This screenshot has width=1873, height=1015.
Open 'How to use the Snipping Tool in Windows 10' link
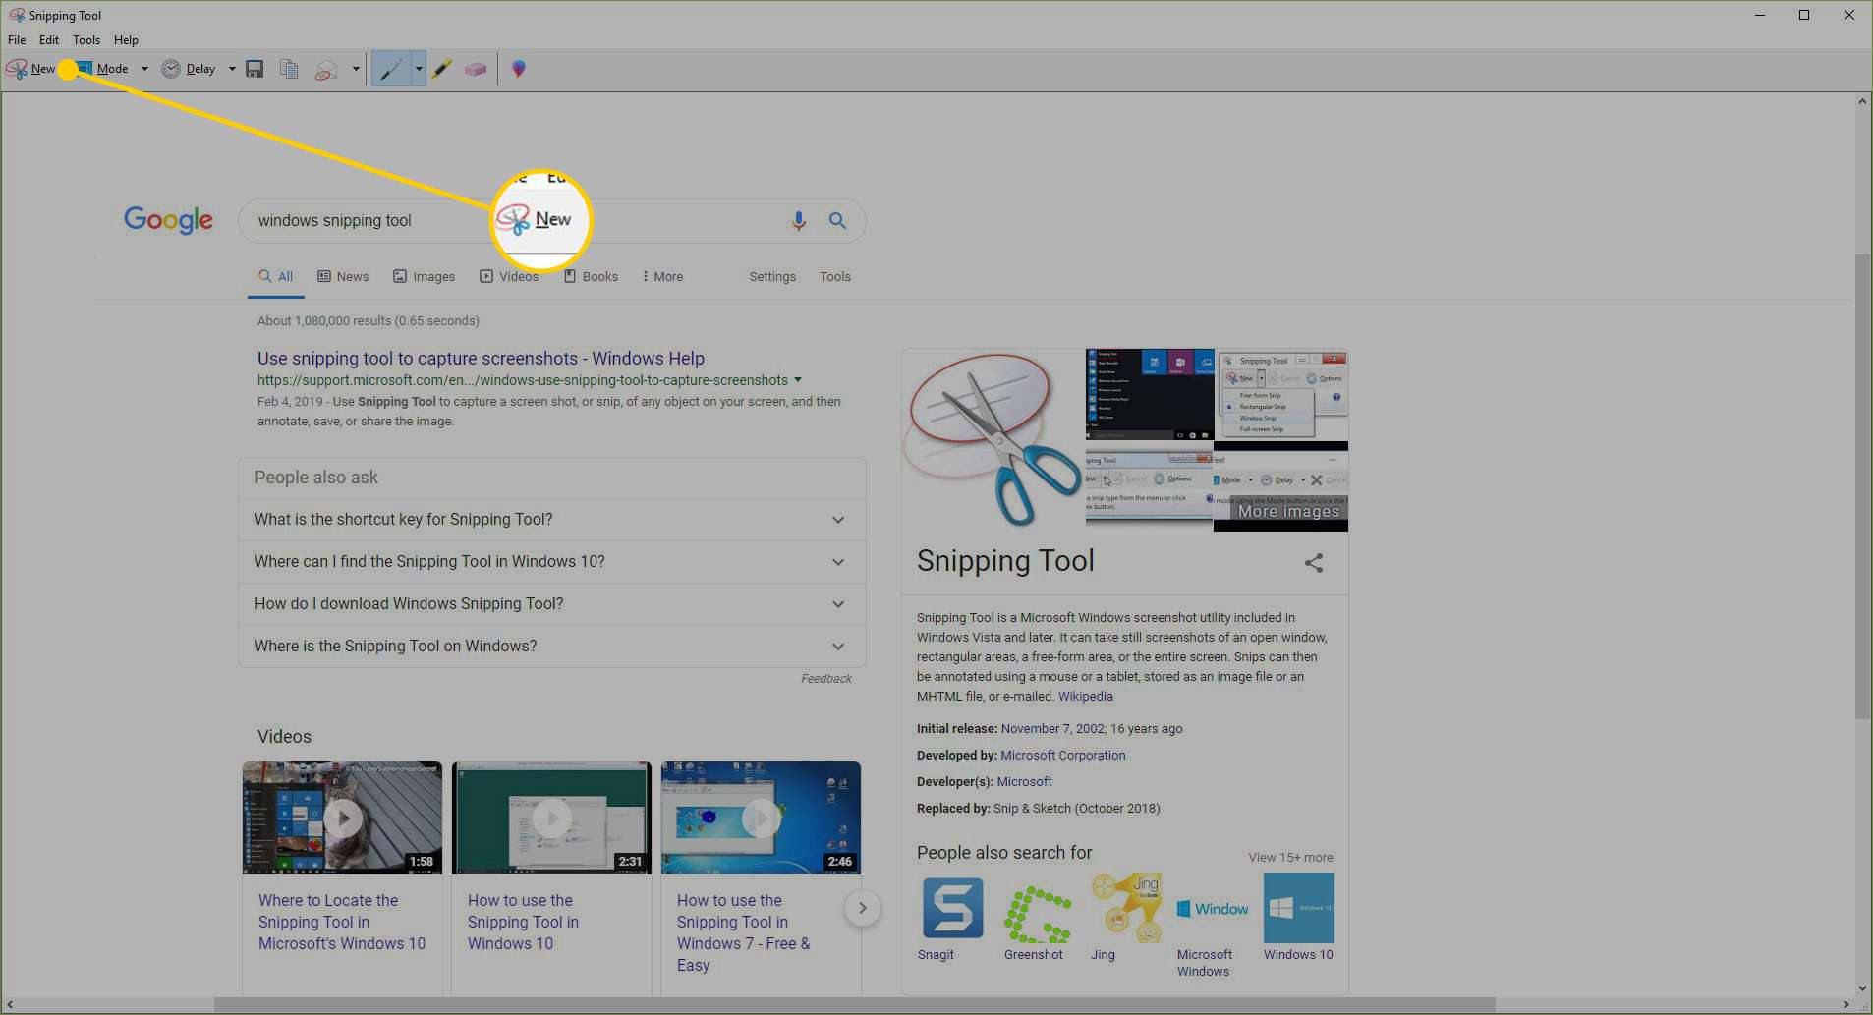[x=523, y=922]
